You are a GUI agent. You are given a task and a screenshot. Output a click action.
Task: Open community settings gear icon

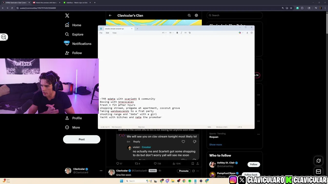[196, 15]
